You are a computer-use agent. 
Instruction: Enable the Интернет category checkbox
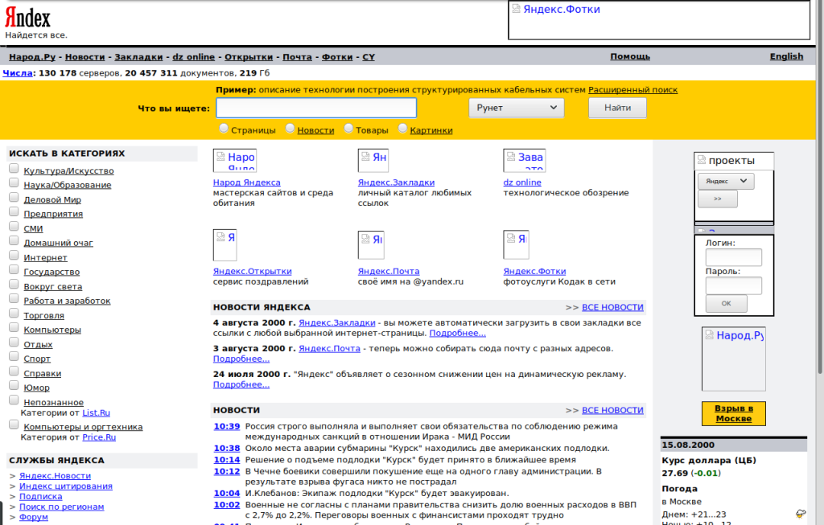point(14,255)
